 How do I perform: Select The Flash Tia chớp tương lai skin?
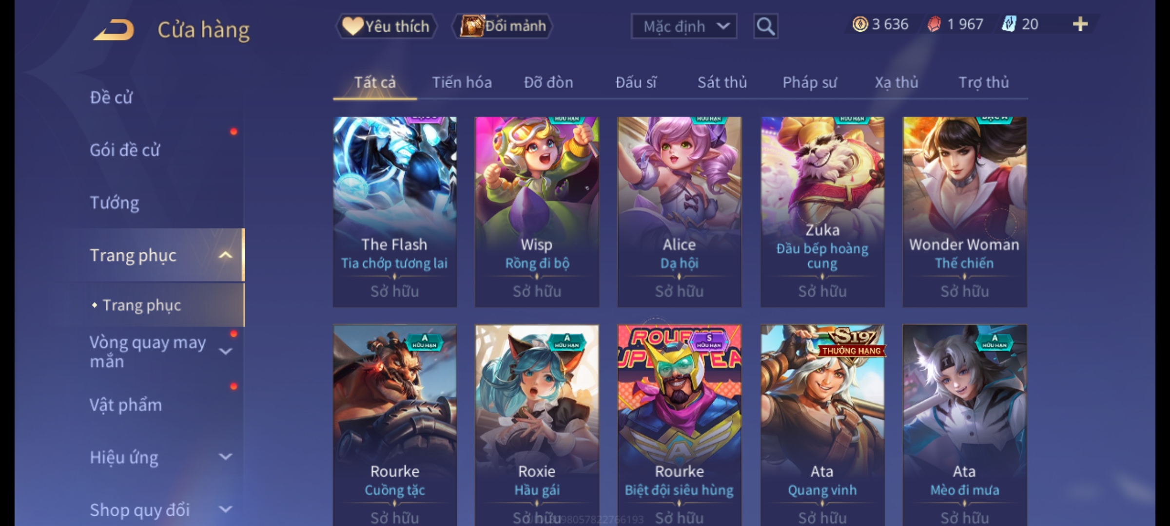click(x=394, y=212)
